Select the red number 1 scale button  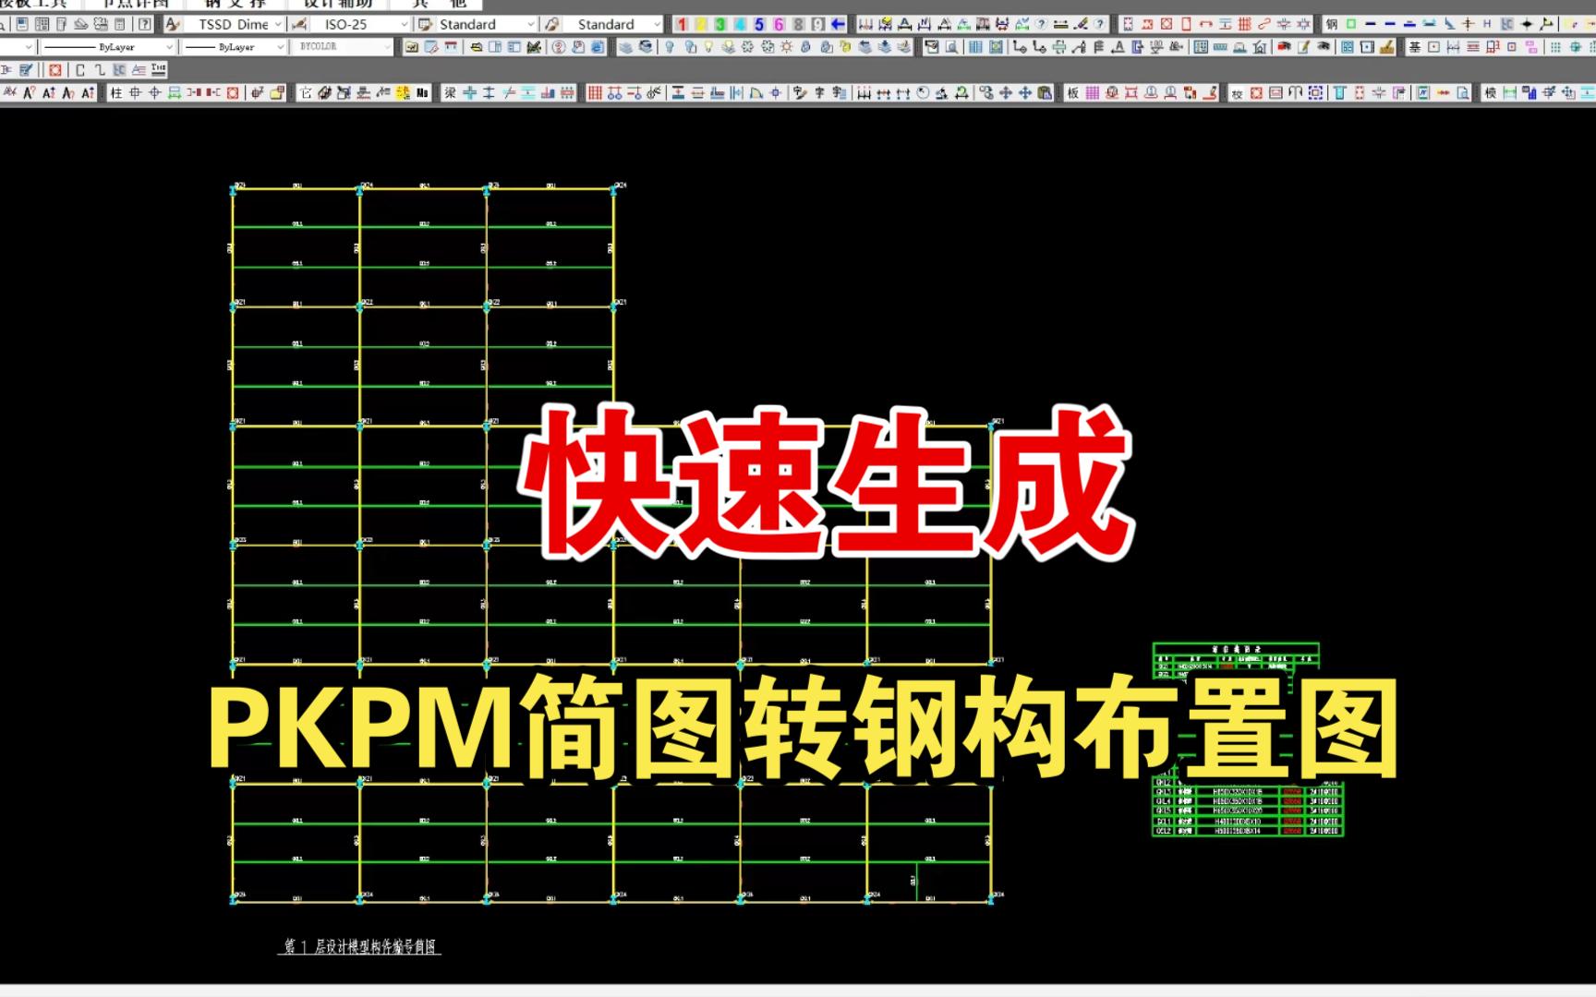[x=682, y=24]
